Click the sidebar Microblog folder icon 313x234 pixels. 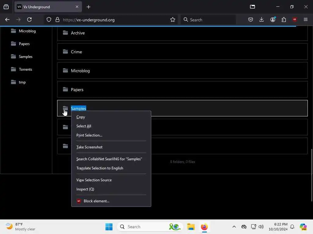(x=13, y=31)
